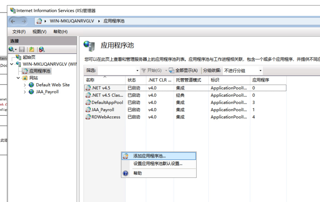Image resolution: width=320 pixels, height=202 pixels.
Task: Click the help question mark icon in context menu
Action: pos(126,173)
